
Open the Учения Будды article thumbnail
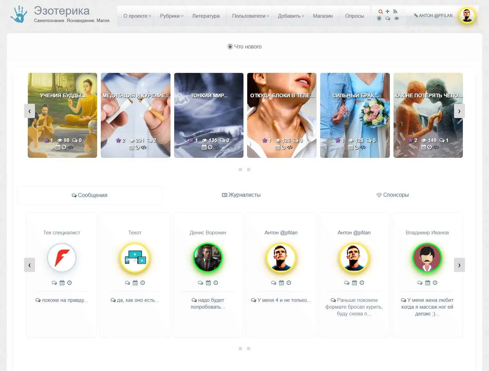62,115
